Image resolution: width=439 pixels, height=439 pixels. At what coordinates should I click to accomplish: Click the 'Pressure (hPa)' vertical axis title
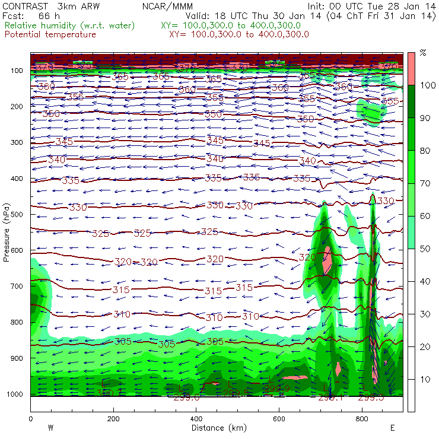point(6,233)
